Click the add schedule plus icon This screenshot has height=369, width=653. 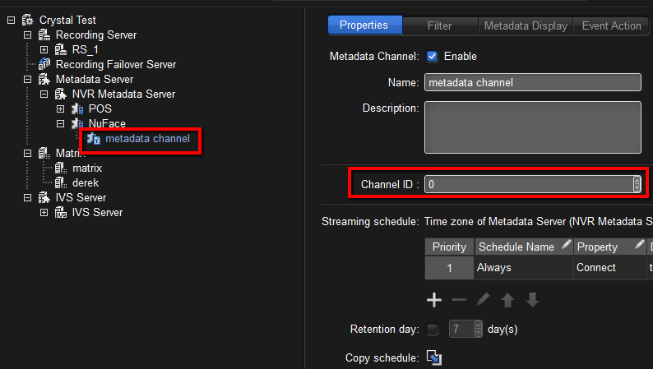434,300
